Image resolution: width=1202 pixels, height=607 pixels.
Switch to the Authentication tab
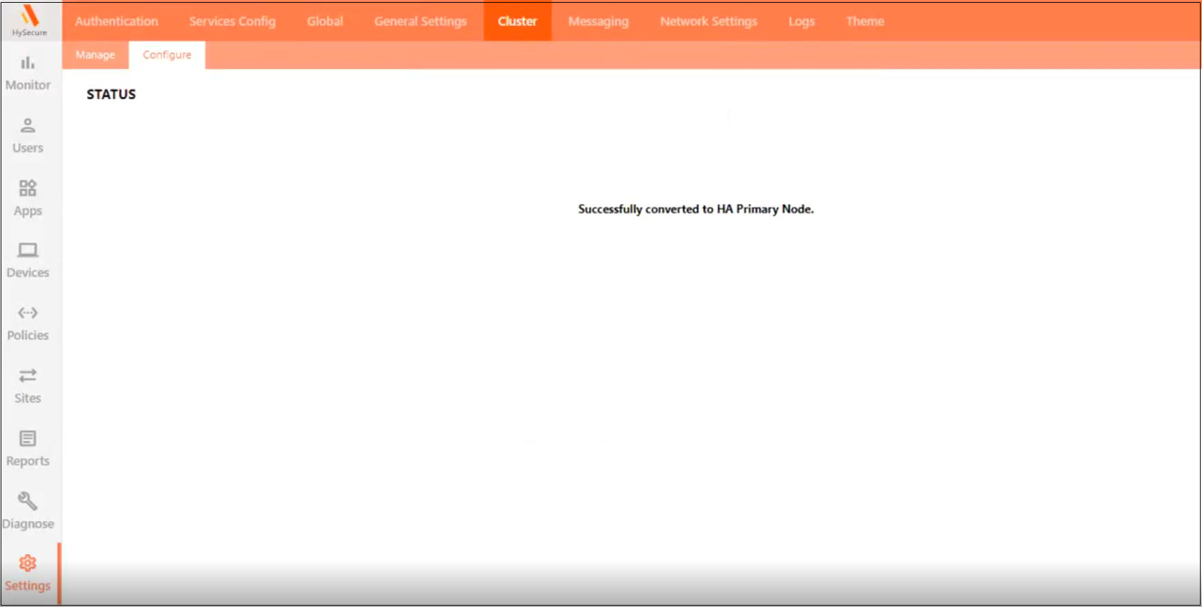pyautogui.click(x=116, y=21)
